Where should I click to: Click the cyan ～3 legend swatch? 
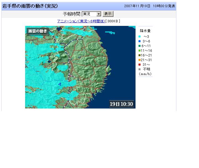(x=140, y=36)
